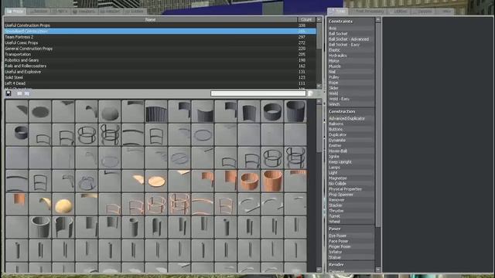Choose the Buttons tool
This screenshot has height=278, width=495.
pos(350,129)
